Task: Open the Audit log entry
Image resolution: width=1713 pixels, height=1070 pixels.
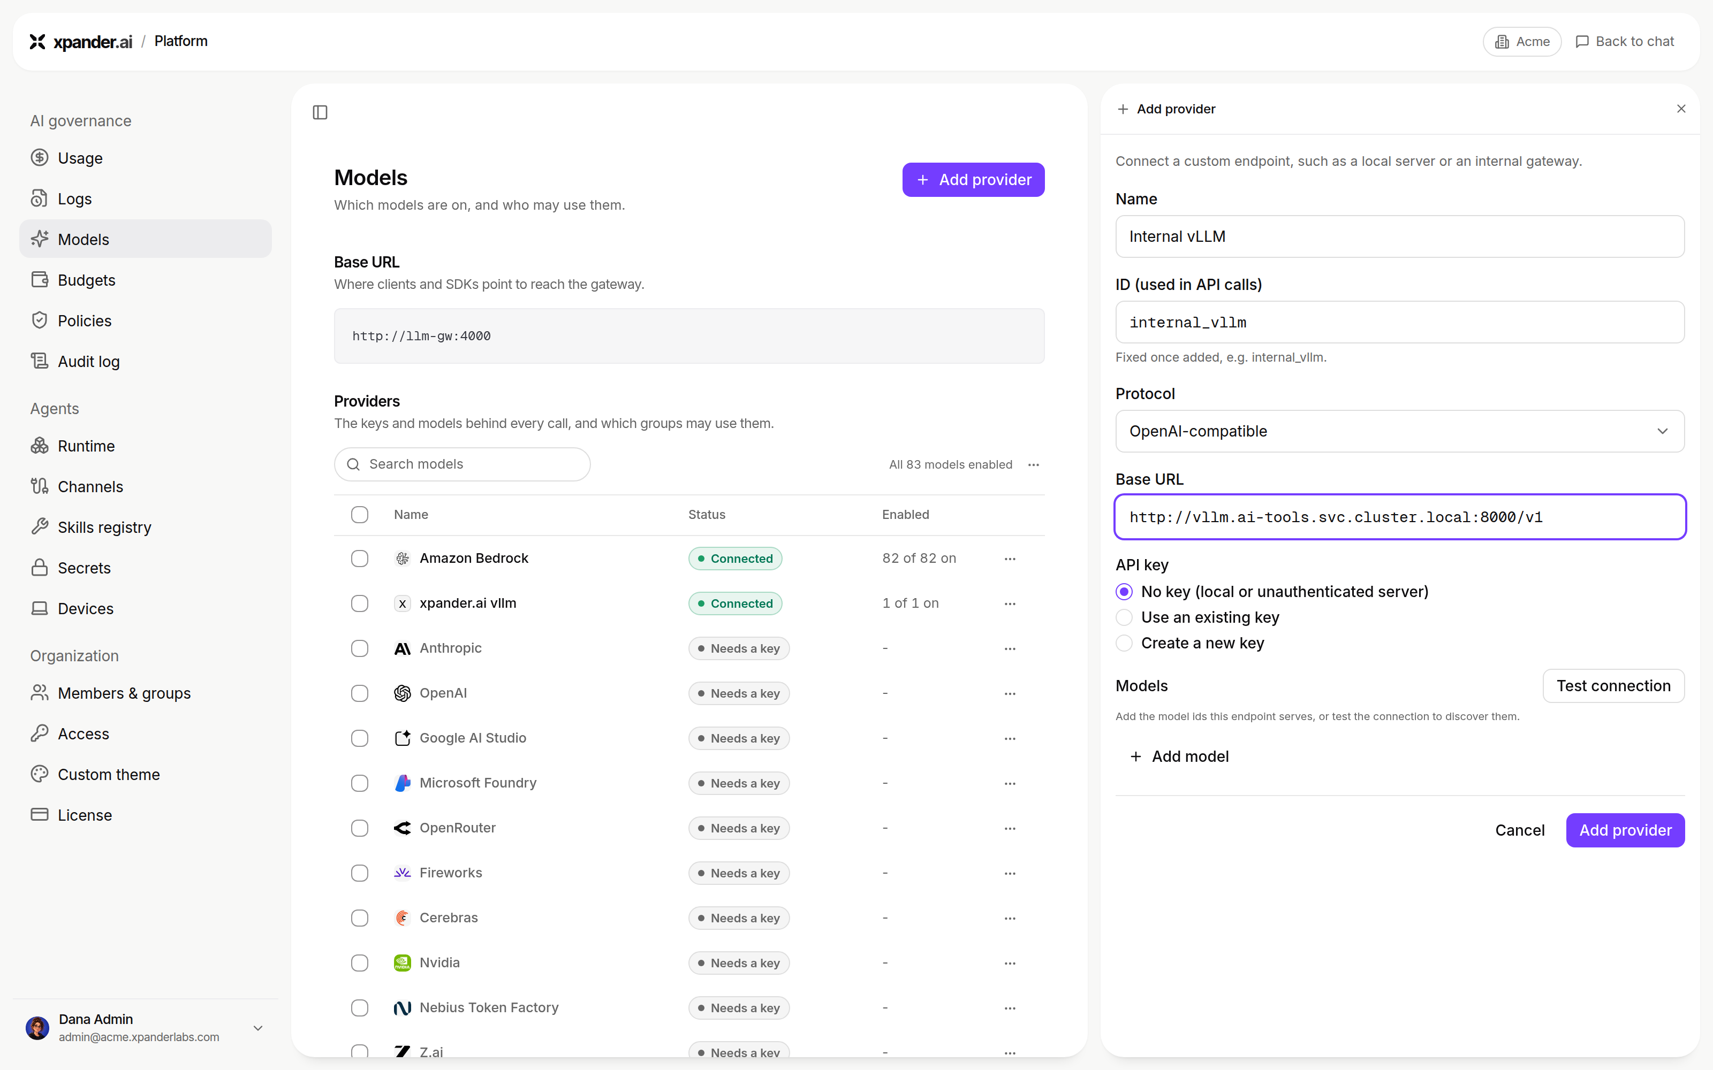Action: [145, 362]
